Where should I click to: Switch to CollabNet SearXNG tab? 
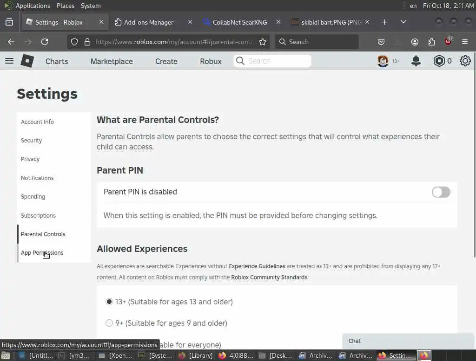pyautogui.click(x=239, y=22)
